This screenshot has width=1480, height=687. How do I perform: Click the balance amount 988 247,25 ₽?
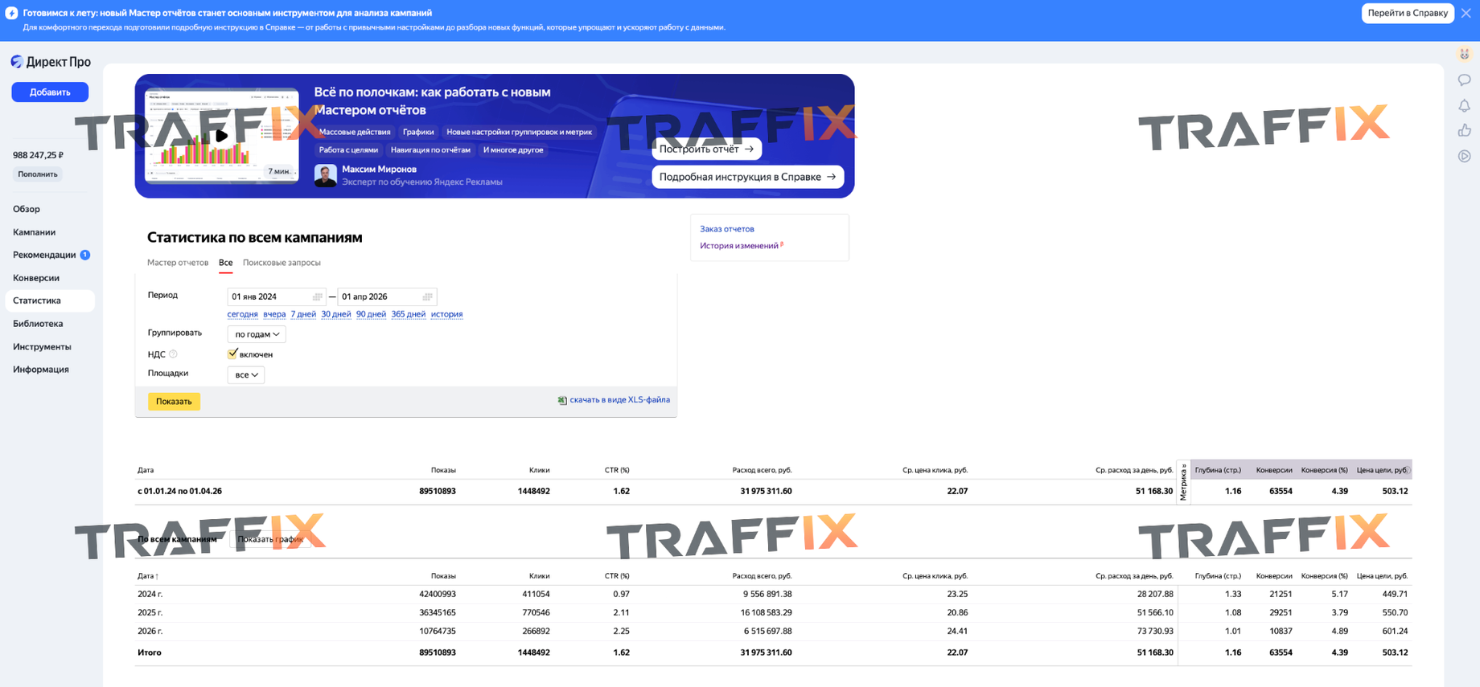(38, 155)
